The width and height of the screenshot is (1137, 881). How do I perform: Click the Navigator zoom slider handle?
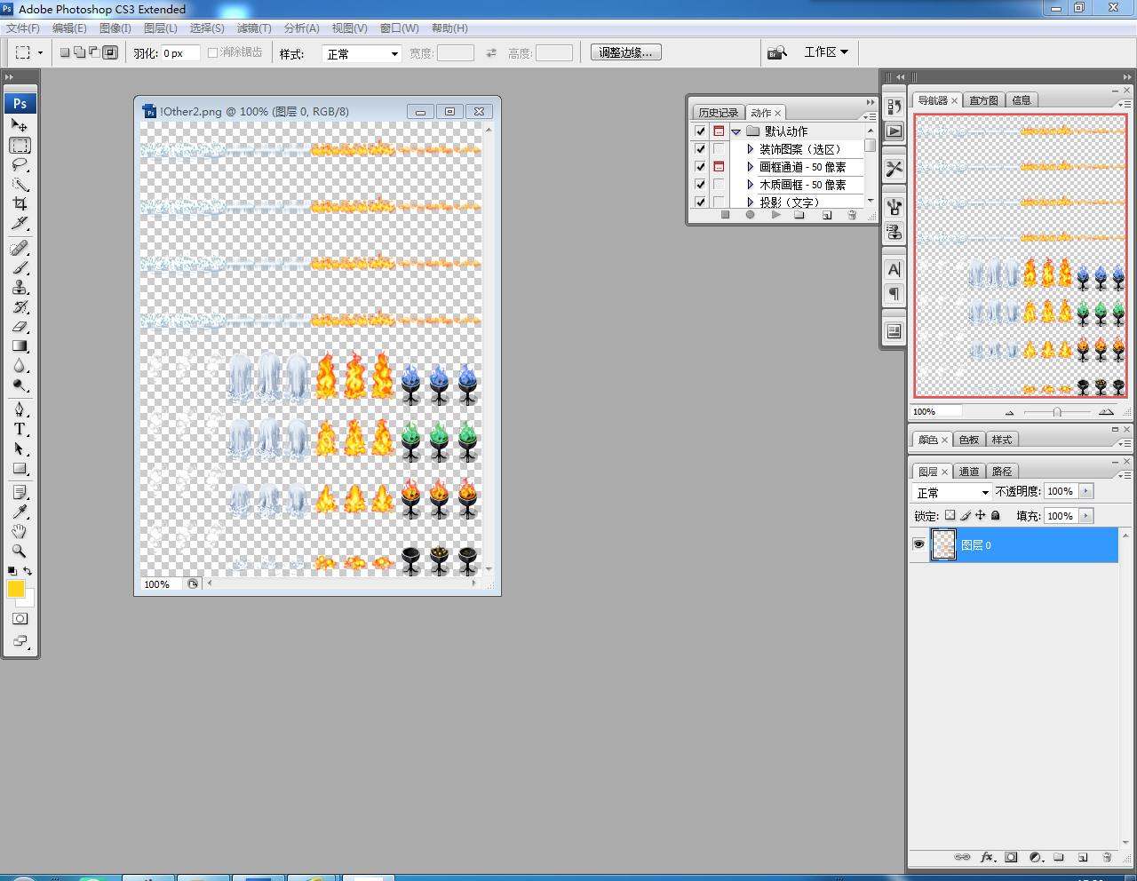click(x=1057, y=412)
